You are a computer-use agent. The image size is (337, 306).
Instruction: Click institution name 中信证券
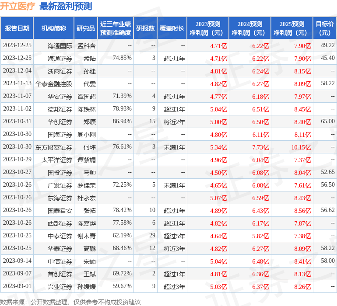click(60, 261)
